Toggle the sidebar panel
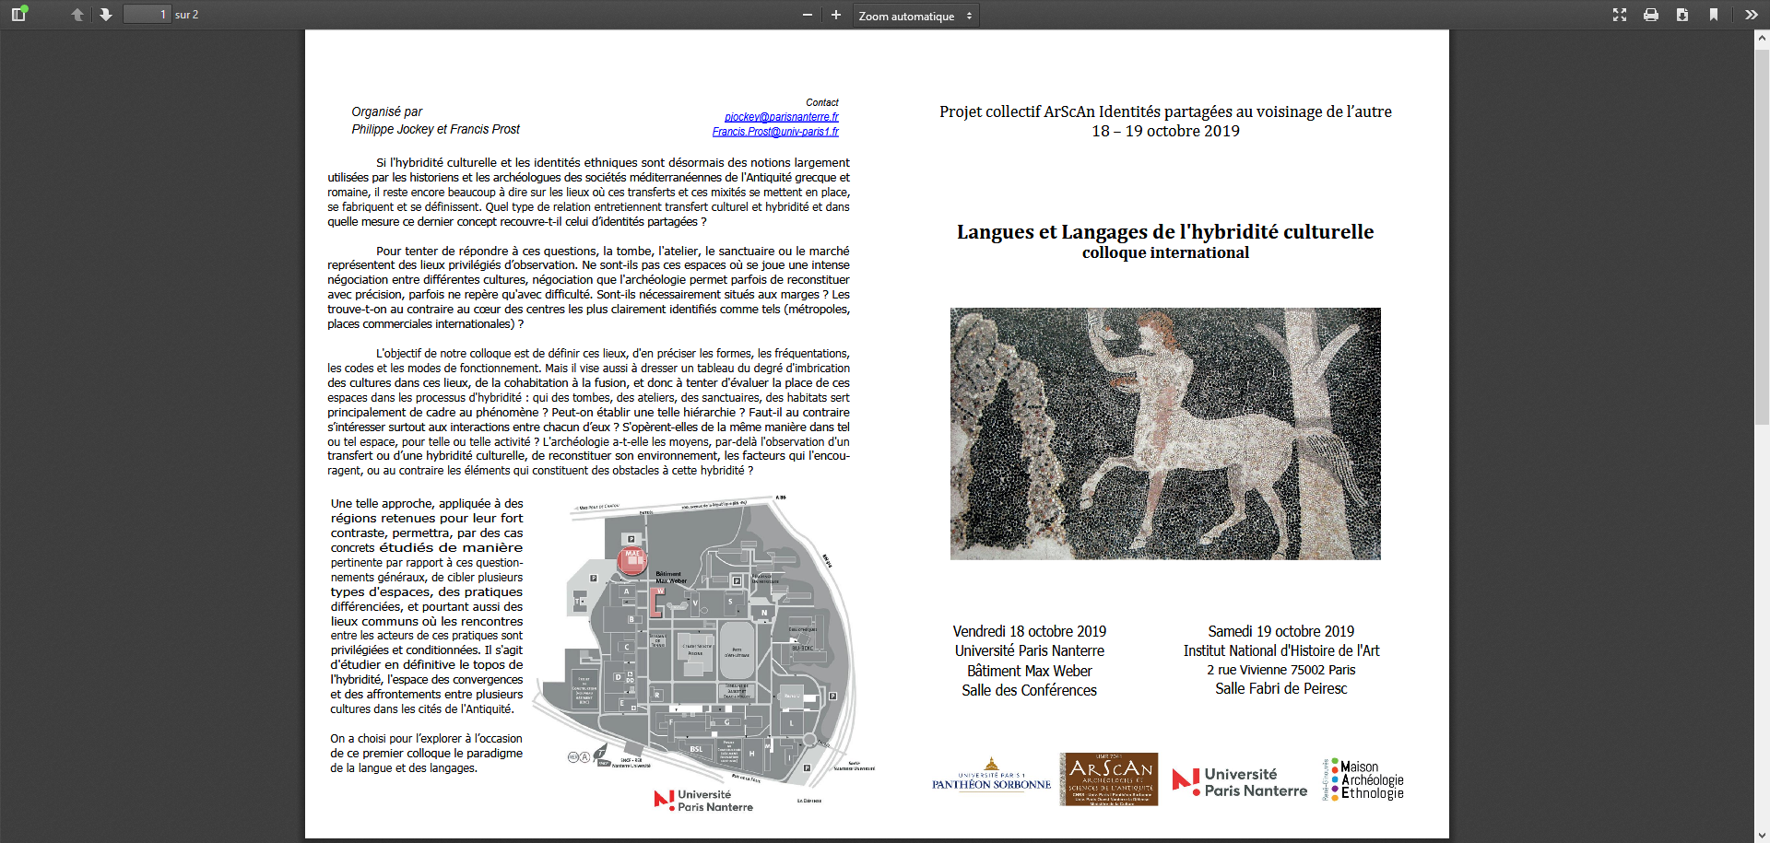Viewport: 1770px width, 843px height. click(18, 15)
